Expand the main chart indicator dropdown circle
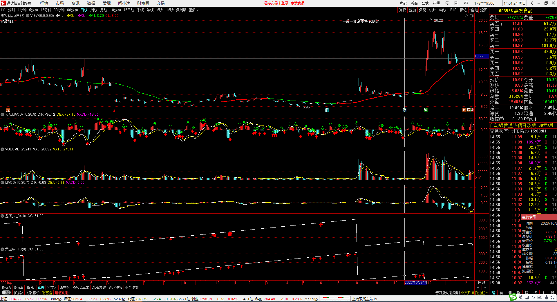The width and height of the screenshot is (557, 302). point(28,16)
